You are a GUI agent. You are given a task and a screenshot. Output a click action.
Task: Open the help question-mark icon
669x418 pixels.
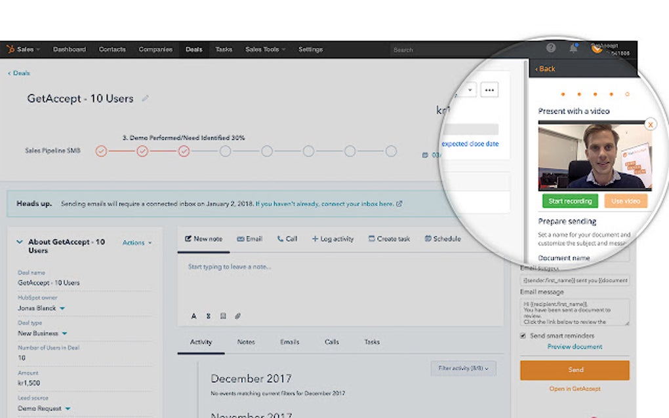point(551,48)
